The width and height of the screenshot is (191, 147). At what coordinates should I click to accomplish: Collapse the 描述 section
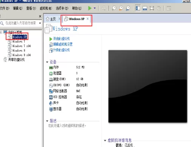coord(47,121)
